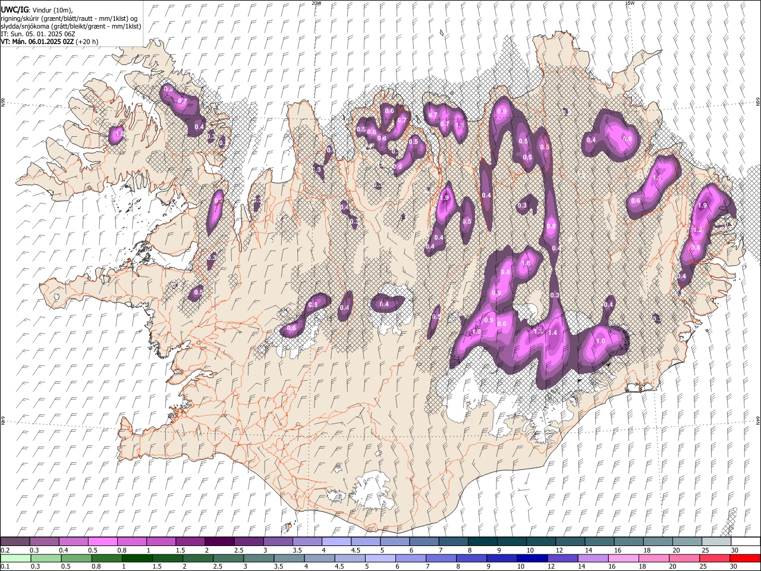
Task: Select the 'IT: Sun. 05. 01. 2025 06Z' line
Action: (37, 34)
